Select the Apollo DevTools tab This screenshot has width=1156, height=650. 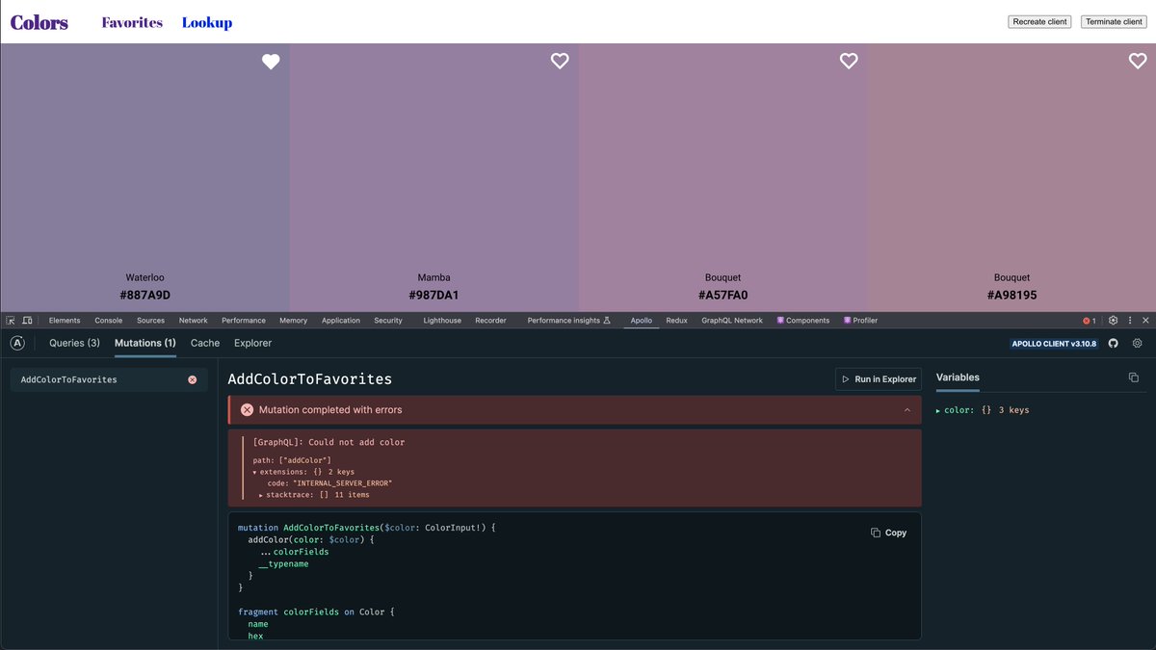[641, 321]
